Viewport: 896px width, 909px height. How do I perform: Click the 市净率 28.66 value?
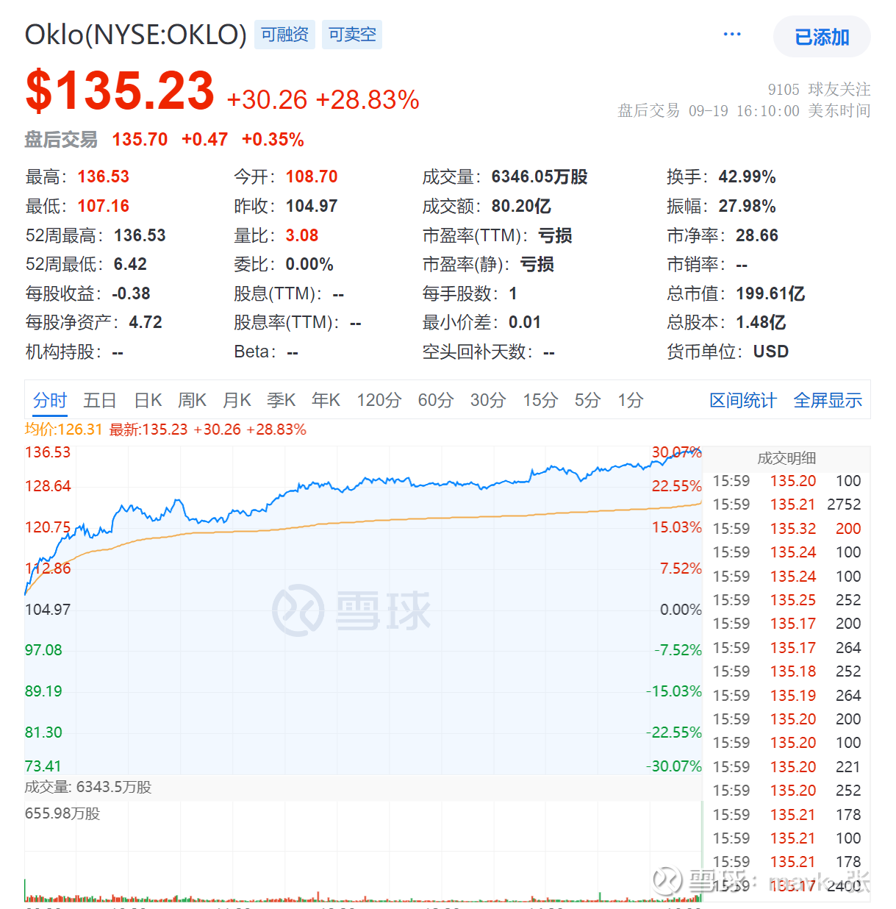pyautogui.click(x=757, y=235)
